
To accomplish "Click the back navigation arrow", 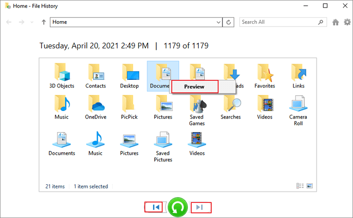I will point(9,22).
